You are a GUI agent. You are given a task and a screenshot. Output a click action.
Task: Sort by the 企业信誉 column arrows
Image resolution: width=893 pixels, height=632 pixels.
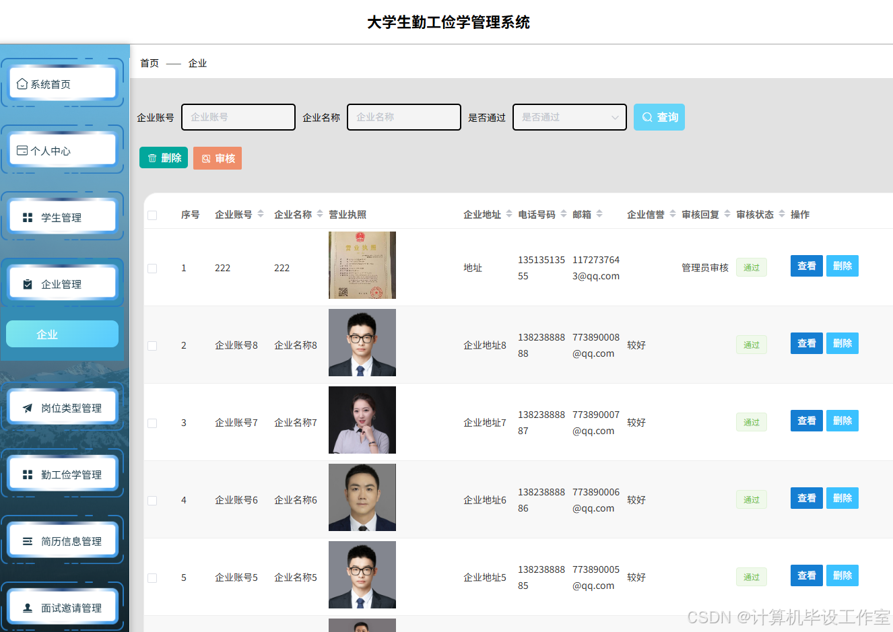pos(673,214)
